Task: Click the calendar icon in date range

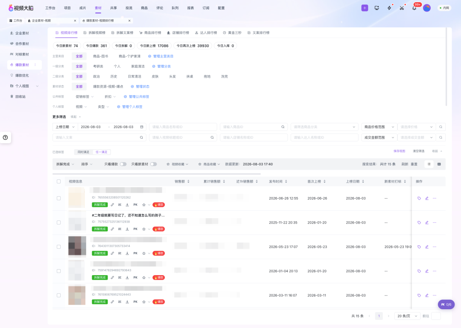Action: (142, 127)
